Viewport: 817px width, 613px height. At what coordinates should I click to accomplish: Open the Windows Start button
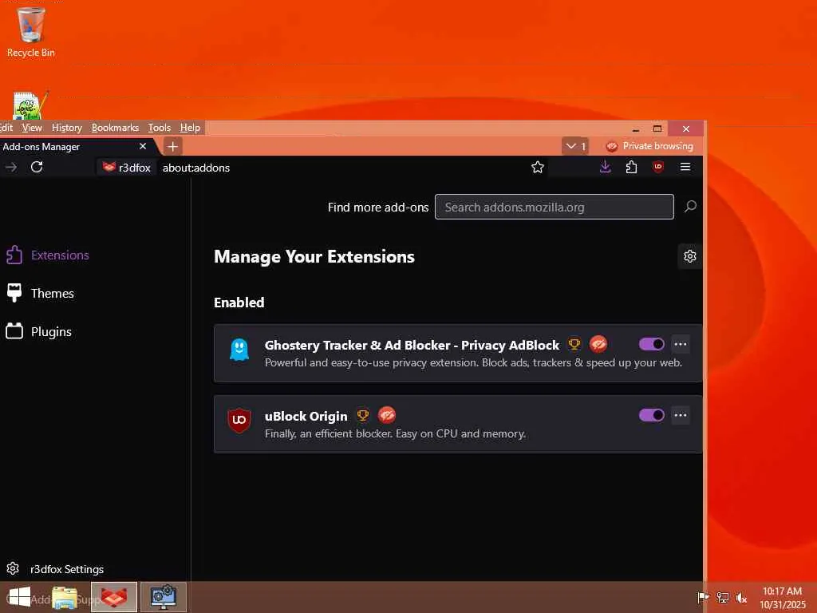tap(19, 597)
